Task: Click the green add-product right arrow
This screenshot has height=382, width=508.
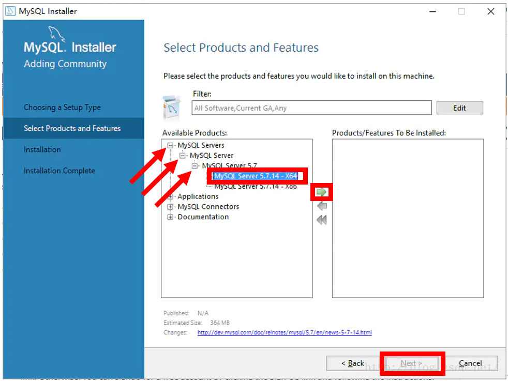Action: 321,192
